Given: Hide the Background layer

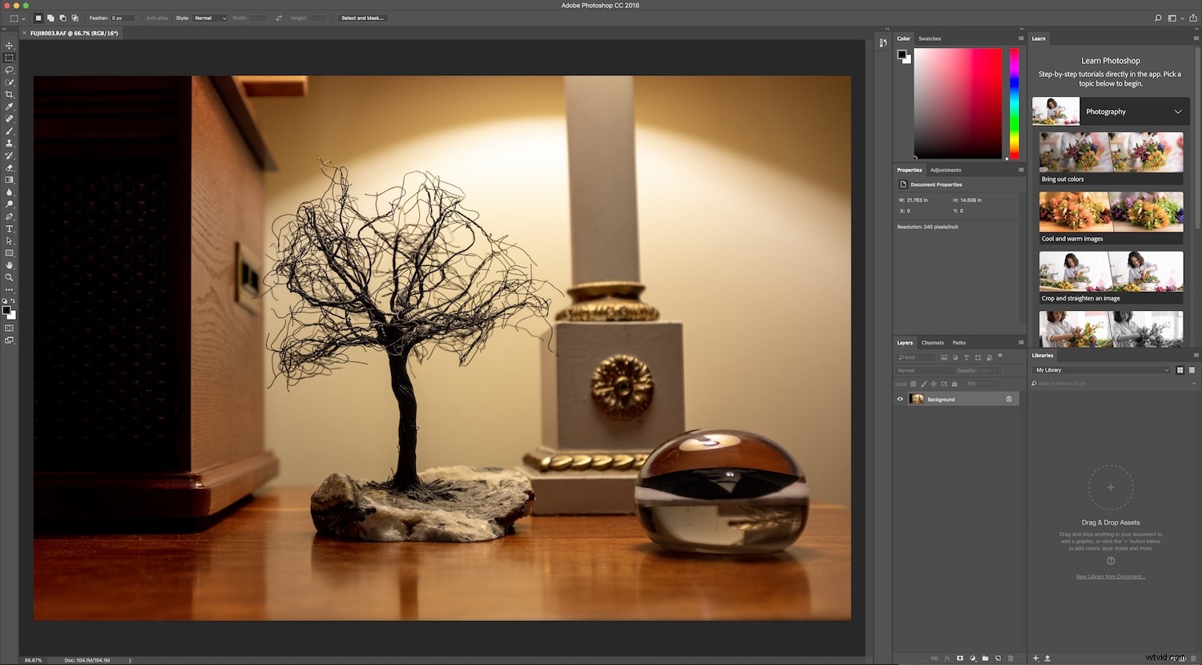Looking at the screenshot, I should (x=900, y=399).
